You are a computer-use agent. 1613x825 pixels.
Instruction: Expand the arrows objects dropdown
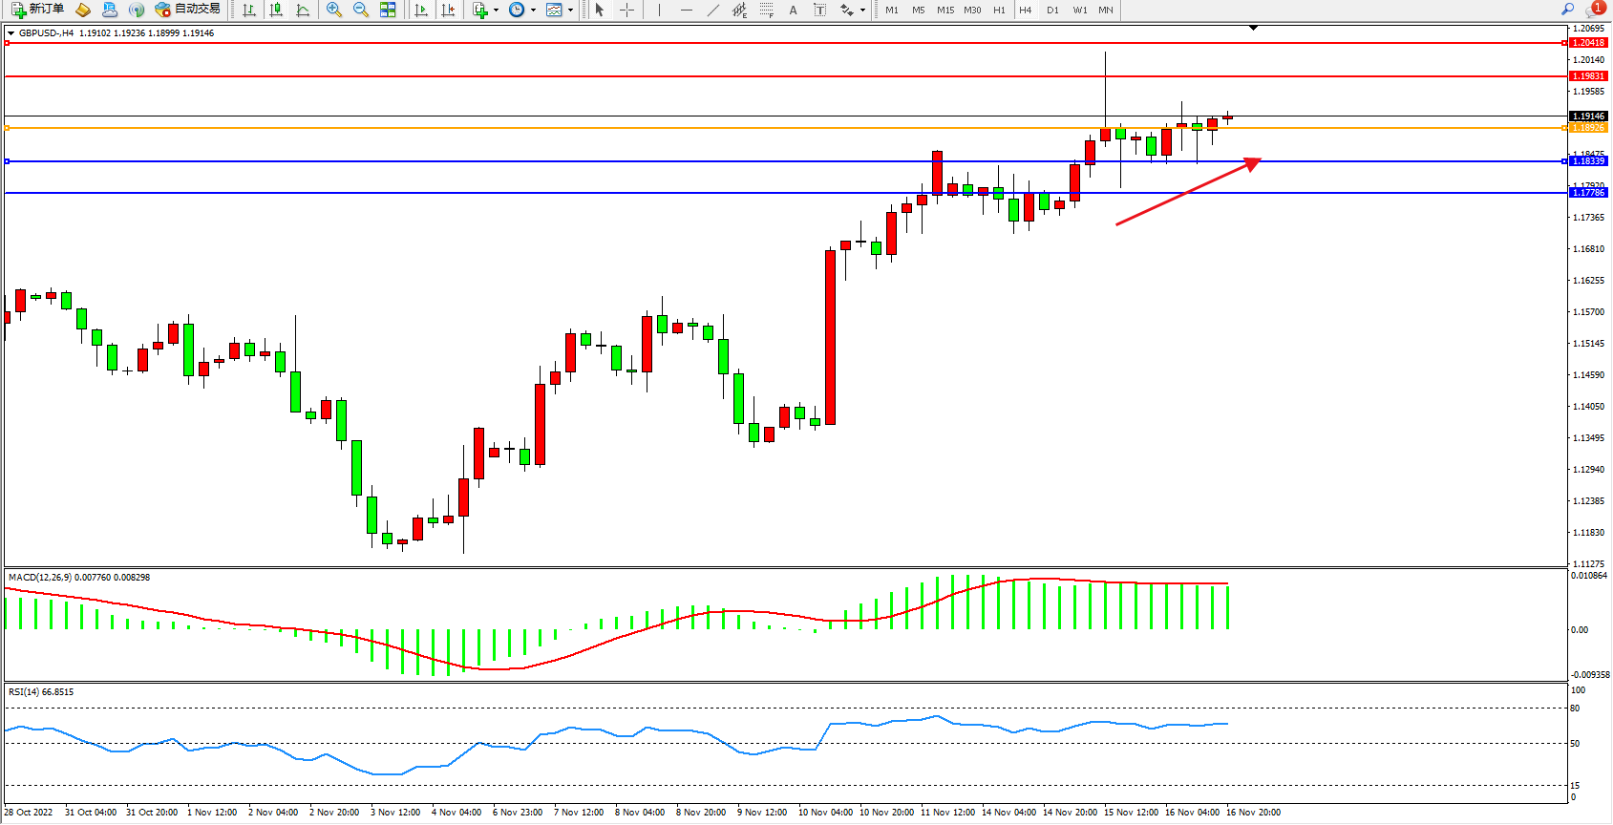coord(862,10)
